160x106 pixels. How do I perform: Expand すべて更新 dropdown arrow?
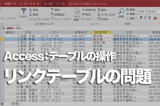(x=80, y=20)
